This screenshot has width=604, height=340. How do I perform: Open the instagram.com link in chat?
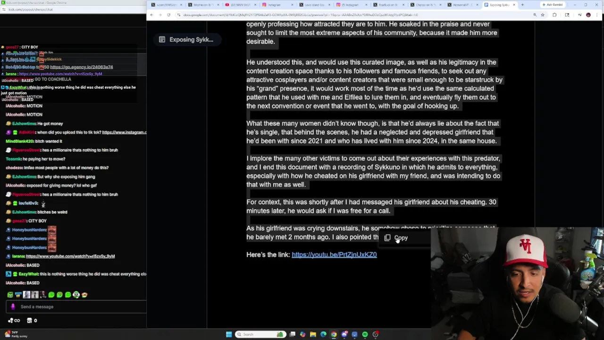tap(124, 132)
